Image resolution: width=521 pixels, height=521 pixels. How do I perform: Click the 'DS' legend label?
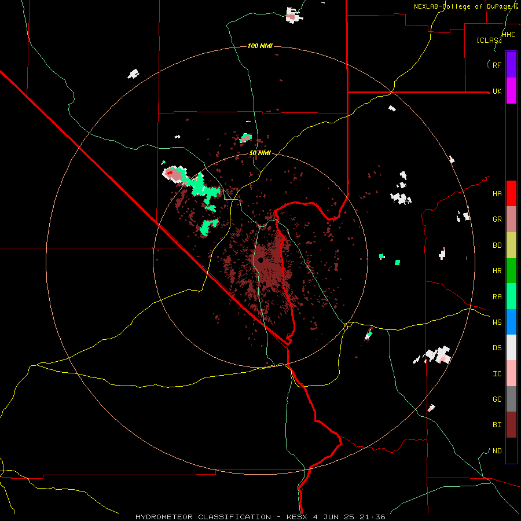click(x=497, y=348)
